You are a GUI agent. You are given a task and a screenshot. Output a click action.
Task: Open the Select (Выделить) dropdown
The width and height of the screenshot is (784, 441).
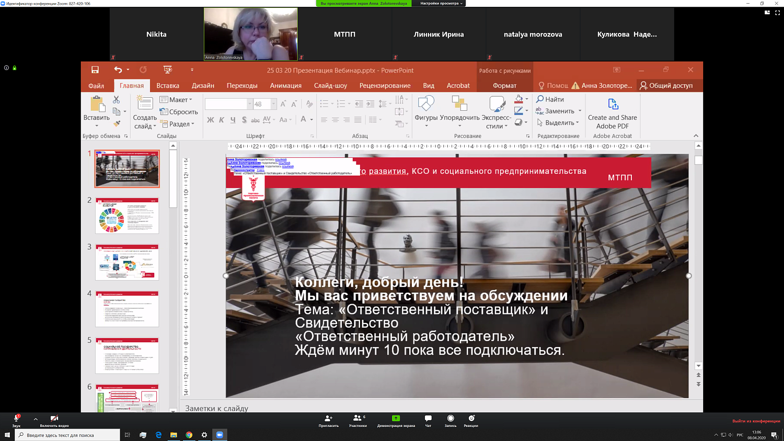point(558,123)
